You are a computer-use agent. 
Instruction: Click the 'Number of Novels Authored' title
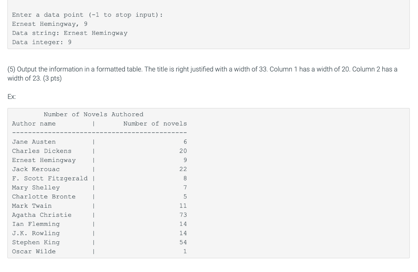tap(93, 115)
